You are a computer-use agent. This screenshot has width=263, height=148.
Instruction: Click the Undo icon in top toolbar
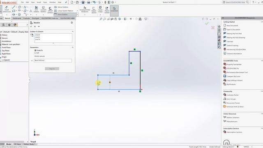[94, 2]
